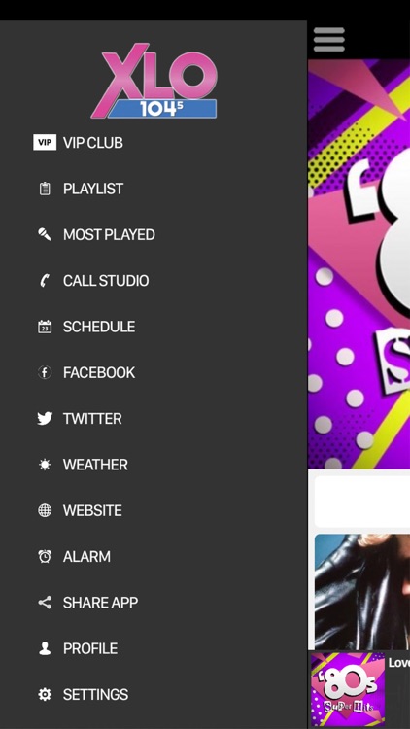Screen dimensions: 410x729
Task: Open the PROFILE menu entry
Action: click(90, 648)
